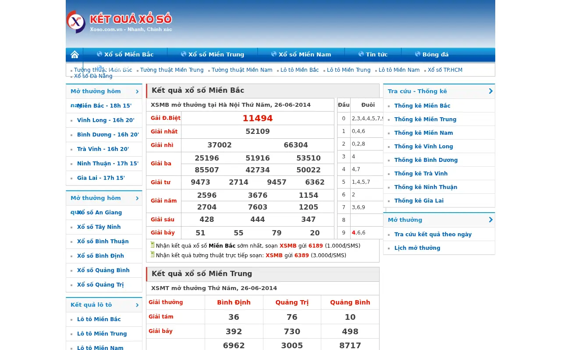The height and width of the screenshot is (350, 561).
Task: Expand arrow on first 'Mở thưởng hôm' panel
Action: [137, 91]
